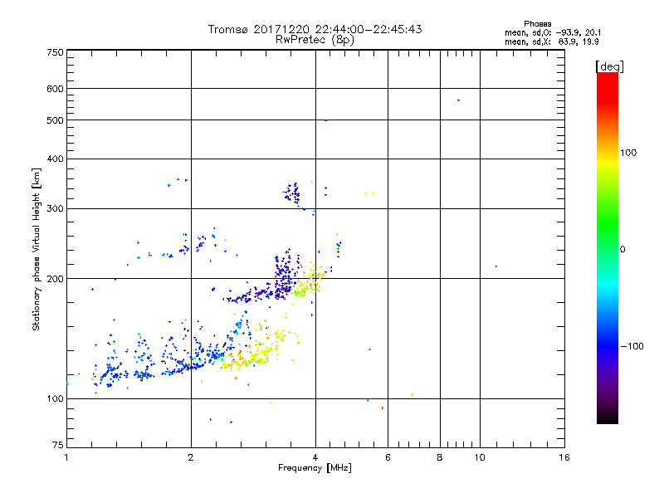
Task: Click the x-axis label '1'
Action: tap(66, 457)
